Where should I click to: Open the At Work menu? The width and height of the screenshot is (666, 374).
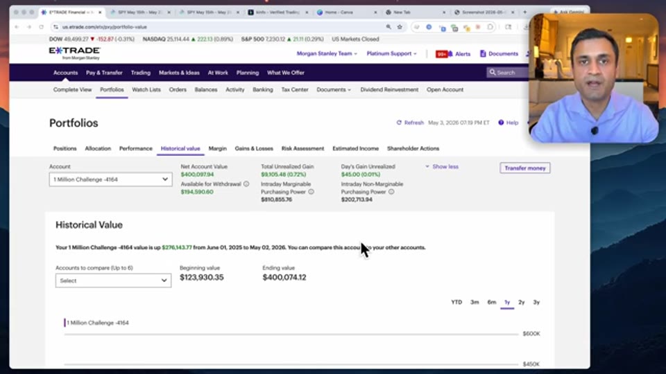click(218, 73)
